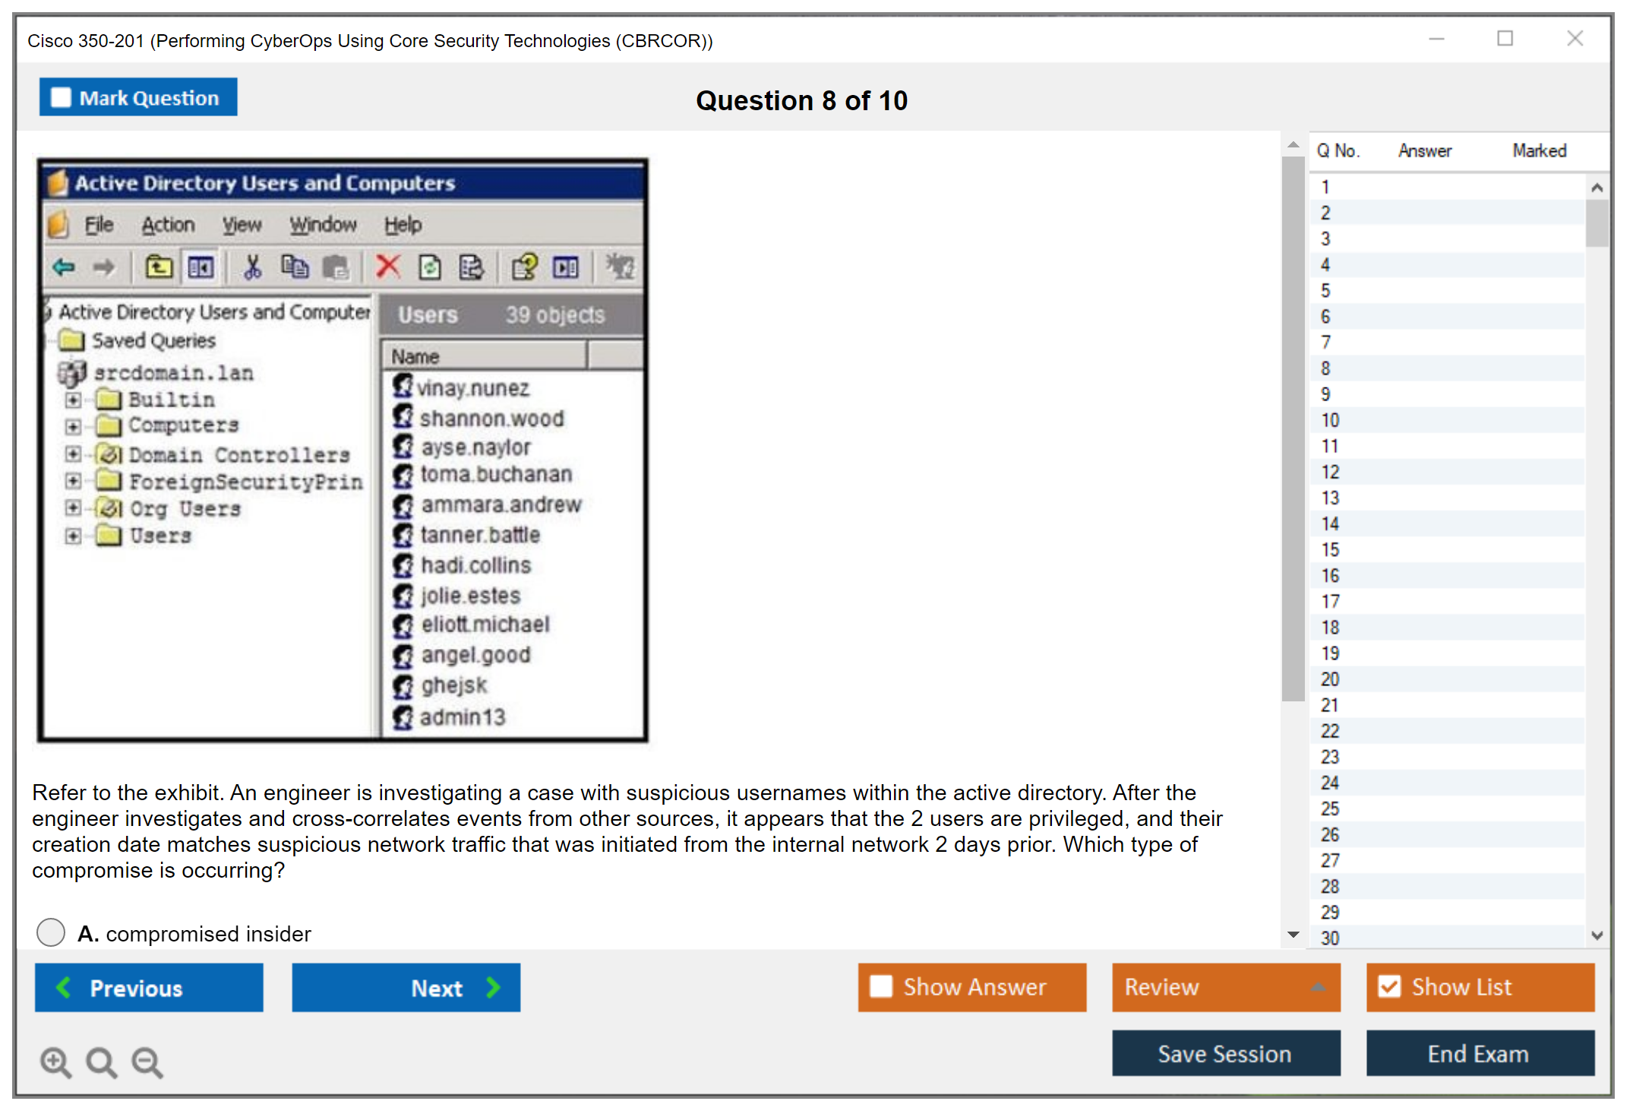Click the red X delete toolbar icon

click(388, 267)
